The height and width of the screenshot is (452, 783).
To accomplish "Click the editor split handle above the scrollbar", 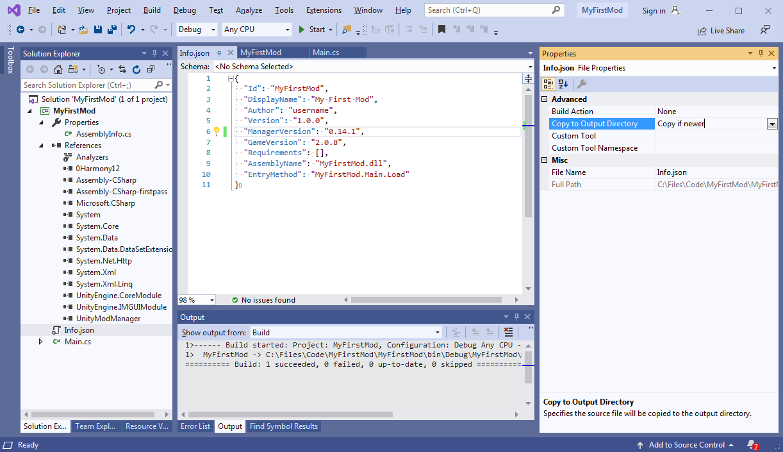I will (x=528, y=78).
